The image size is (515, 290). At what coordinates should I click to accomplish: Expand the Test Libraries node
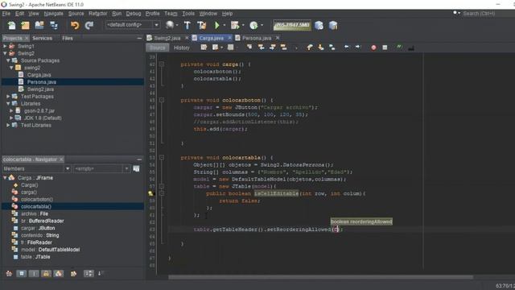[8, 126]
